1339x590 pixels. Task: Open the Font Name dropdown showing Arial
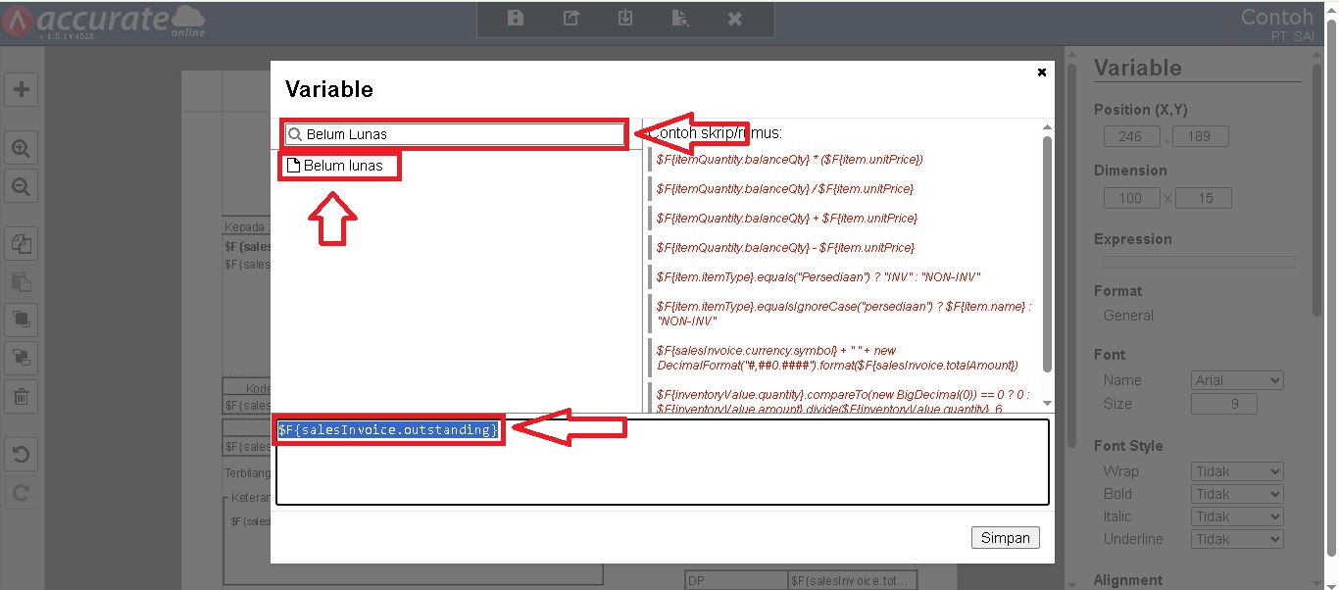pyautogui.click(x=1237, y=380)
